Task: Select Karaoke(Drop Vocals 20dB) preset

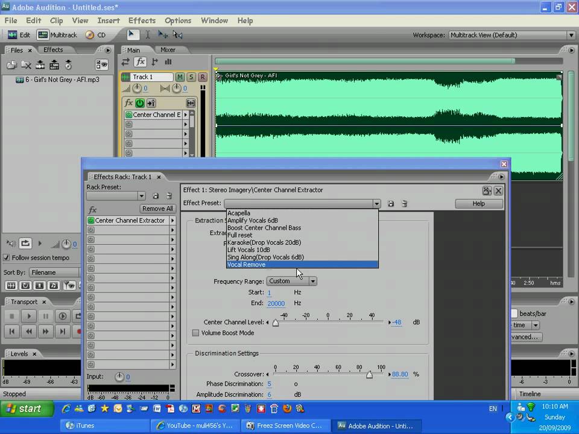Action: tap(302, 242)
